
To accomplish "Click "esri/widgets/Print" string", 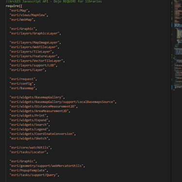I will point(28,116).
